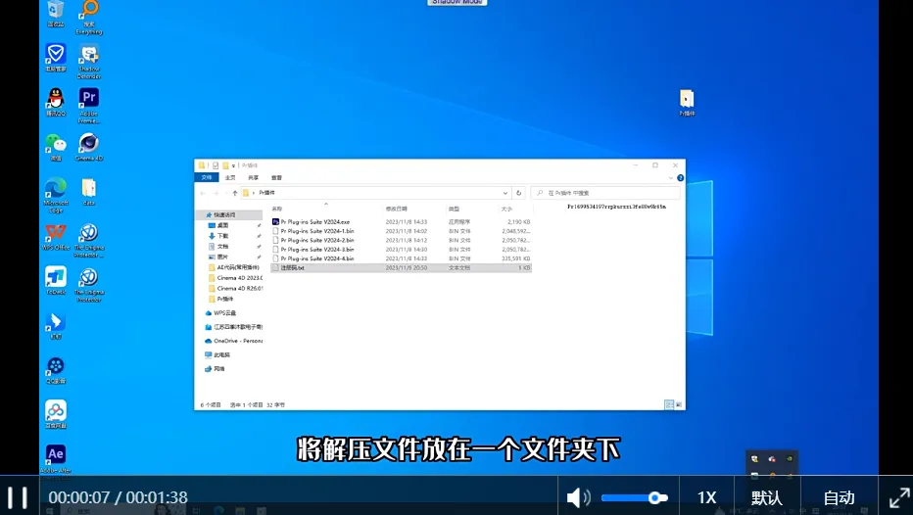
Task: Refresh the Pr插件 folder view
Action: (519, 193)
